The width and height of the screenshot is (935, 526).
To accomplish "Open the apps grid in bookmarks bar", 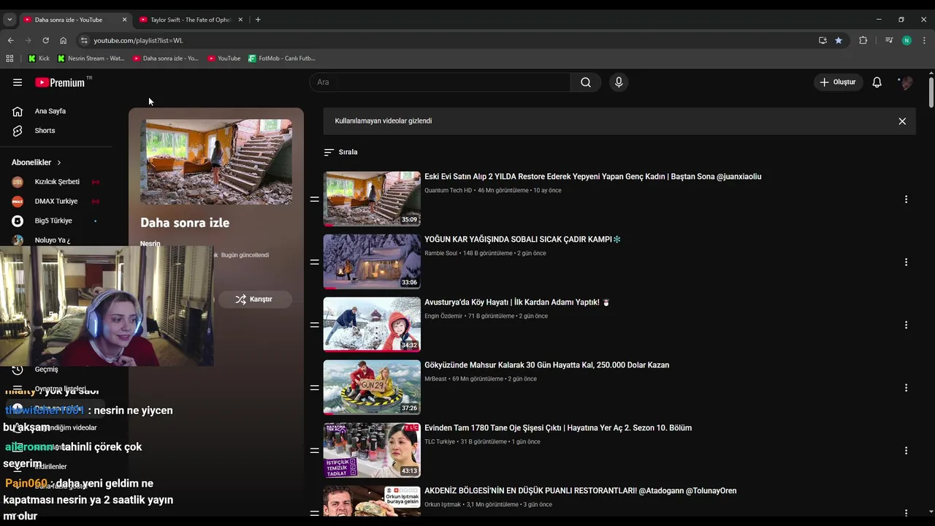I will pyautogui.click(x=9, y=58).
